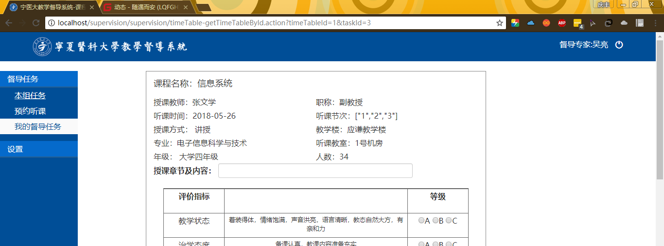Screen dimensions: 664x246
Task: Click the 授课教师:张文学 text
Action: pyautogui.click(x=185, y=103)
